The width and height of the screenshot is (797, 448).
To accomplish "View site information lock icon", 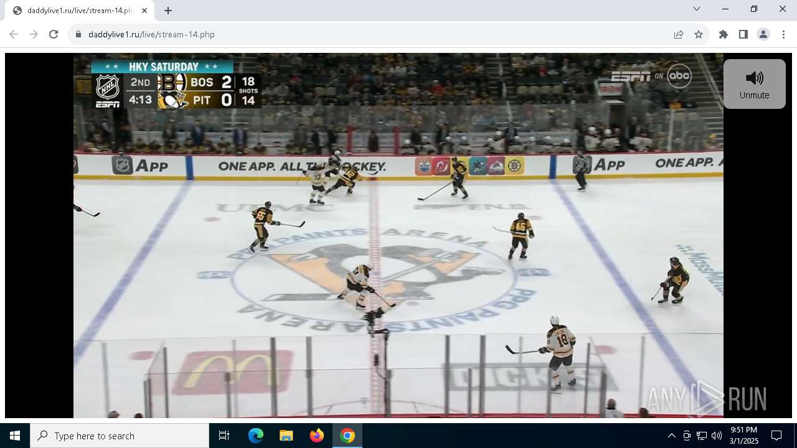I will (x=78, y=34).
